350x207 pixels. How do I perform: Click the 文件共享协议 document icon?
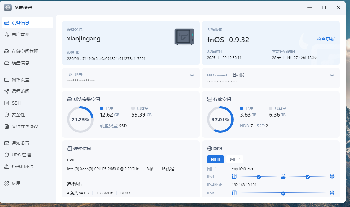pos(7,126)
